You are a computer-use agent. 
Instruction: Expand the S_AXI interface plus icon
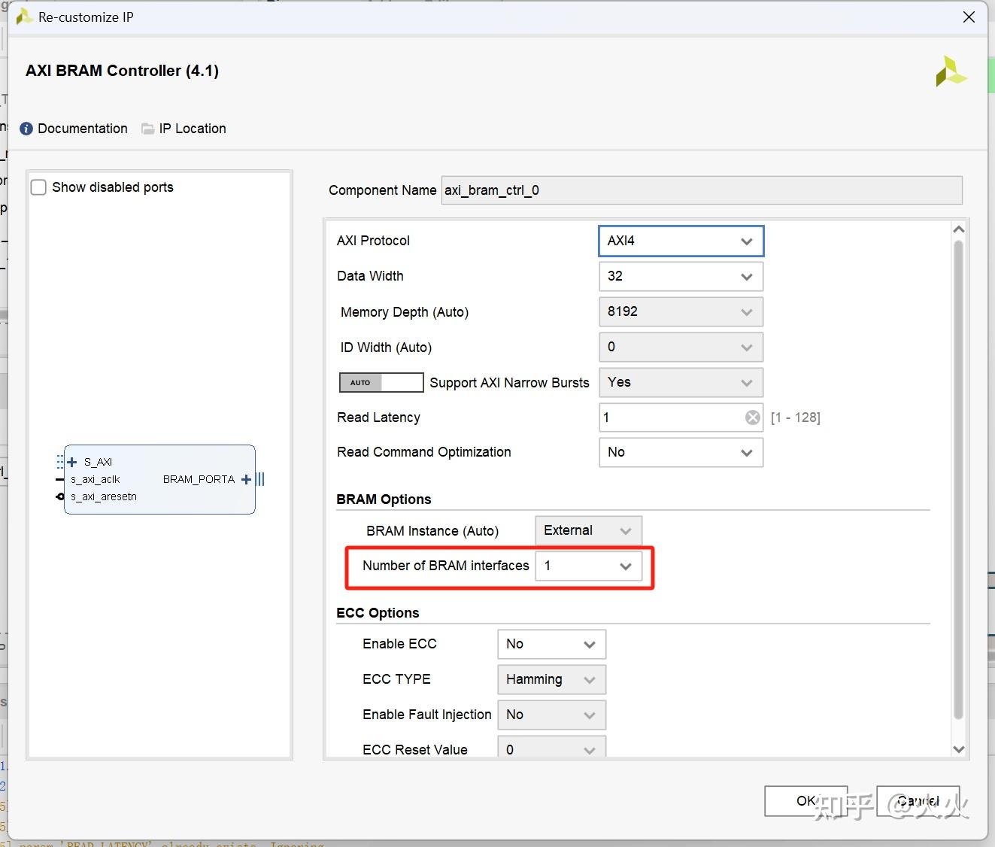[x=72, y=462]
